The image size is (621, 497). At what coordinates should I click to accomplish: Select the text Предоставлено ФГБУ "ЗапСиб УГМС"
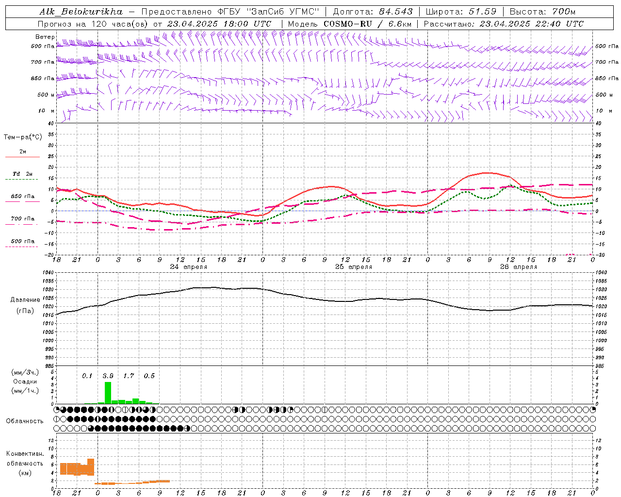coord(230,12)
